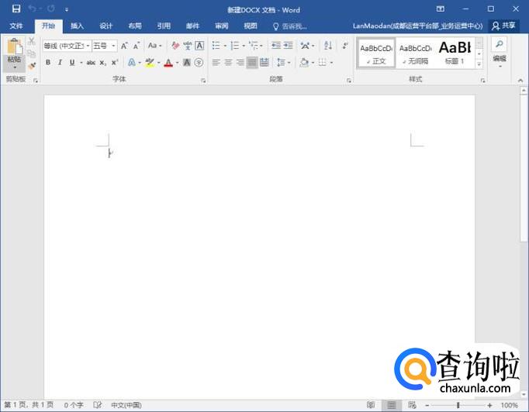The height and width of the screenshot is (412, 529).
Task: Click the Save icon in quick access toolbar
Action: click(x=16, y=9)
